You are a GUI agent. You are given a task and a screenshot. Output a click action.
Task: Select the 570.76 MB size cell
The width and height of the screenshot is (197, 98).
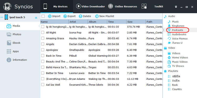coord(133,27)
